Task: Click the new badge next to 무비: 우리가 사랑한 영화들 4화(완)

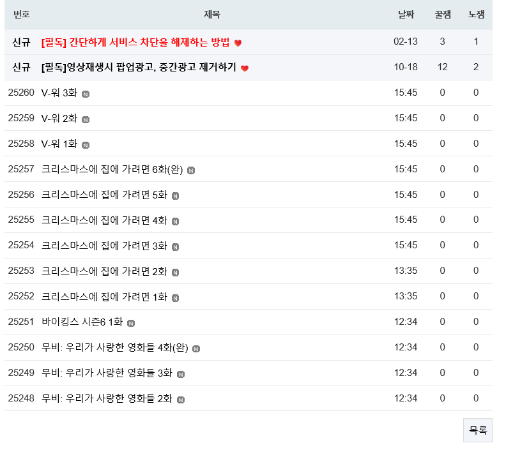Action: click(x=196, y=349)
